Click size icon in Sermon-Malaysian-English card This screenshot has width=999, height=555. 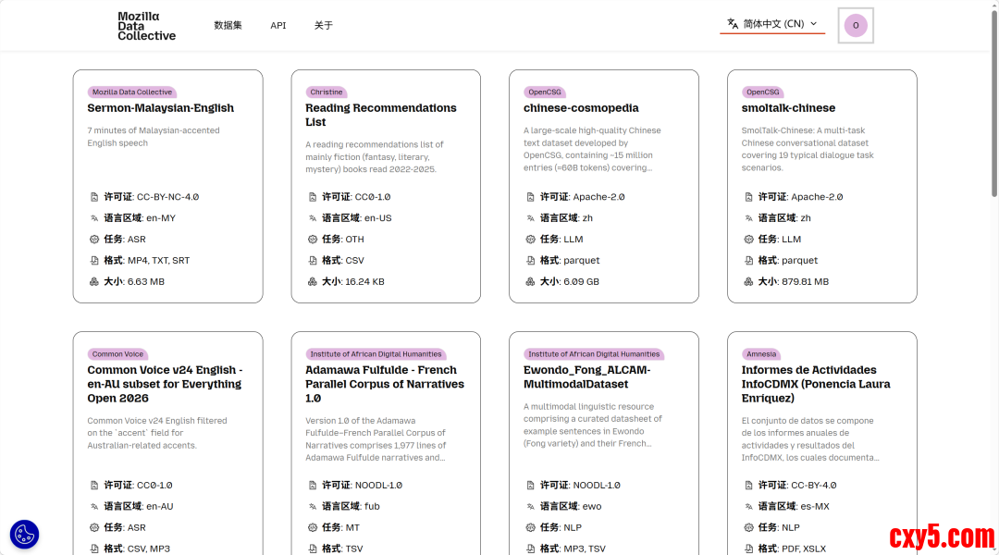(94, 282)
